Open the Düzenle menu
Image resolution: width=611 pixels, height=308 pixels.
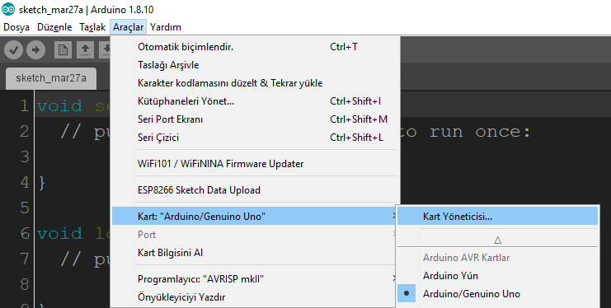click(54, 27)
